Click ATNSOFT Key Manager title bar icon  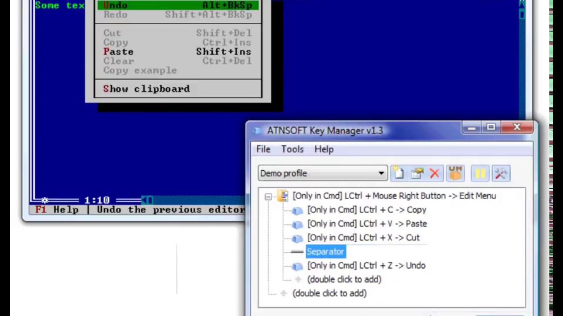coord(257,131)
